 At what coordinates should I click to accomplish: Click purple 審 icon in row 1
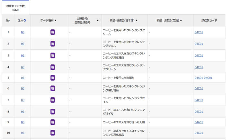tap(53, 32)
